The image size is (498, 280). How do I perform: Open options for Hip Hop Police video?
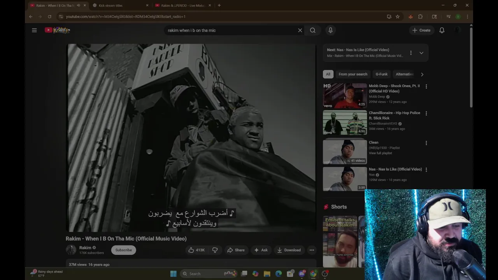point(426,114)
